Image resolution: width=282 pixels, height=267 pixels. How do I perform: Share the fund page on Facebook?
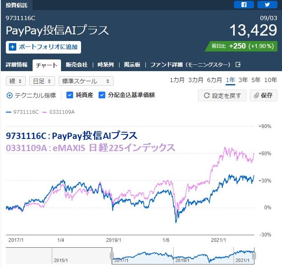[244, 5]
